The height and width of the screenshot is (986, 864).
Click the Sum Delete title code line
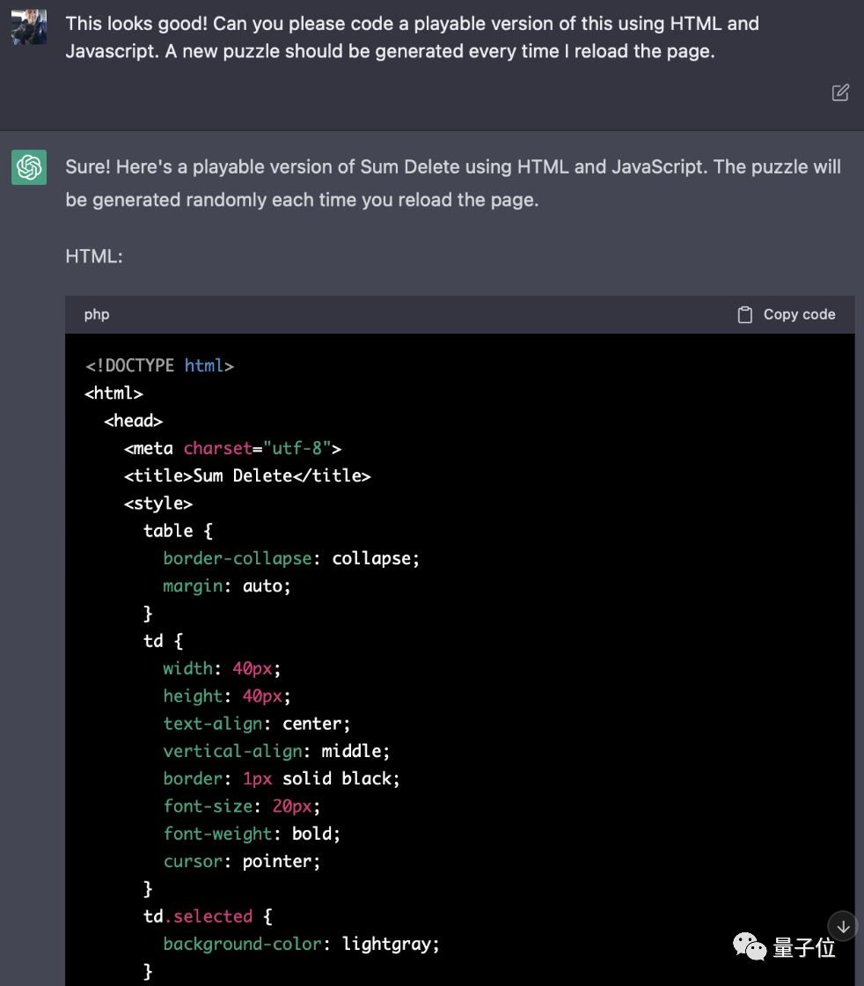coord(247,475)
